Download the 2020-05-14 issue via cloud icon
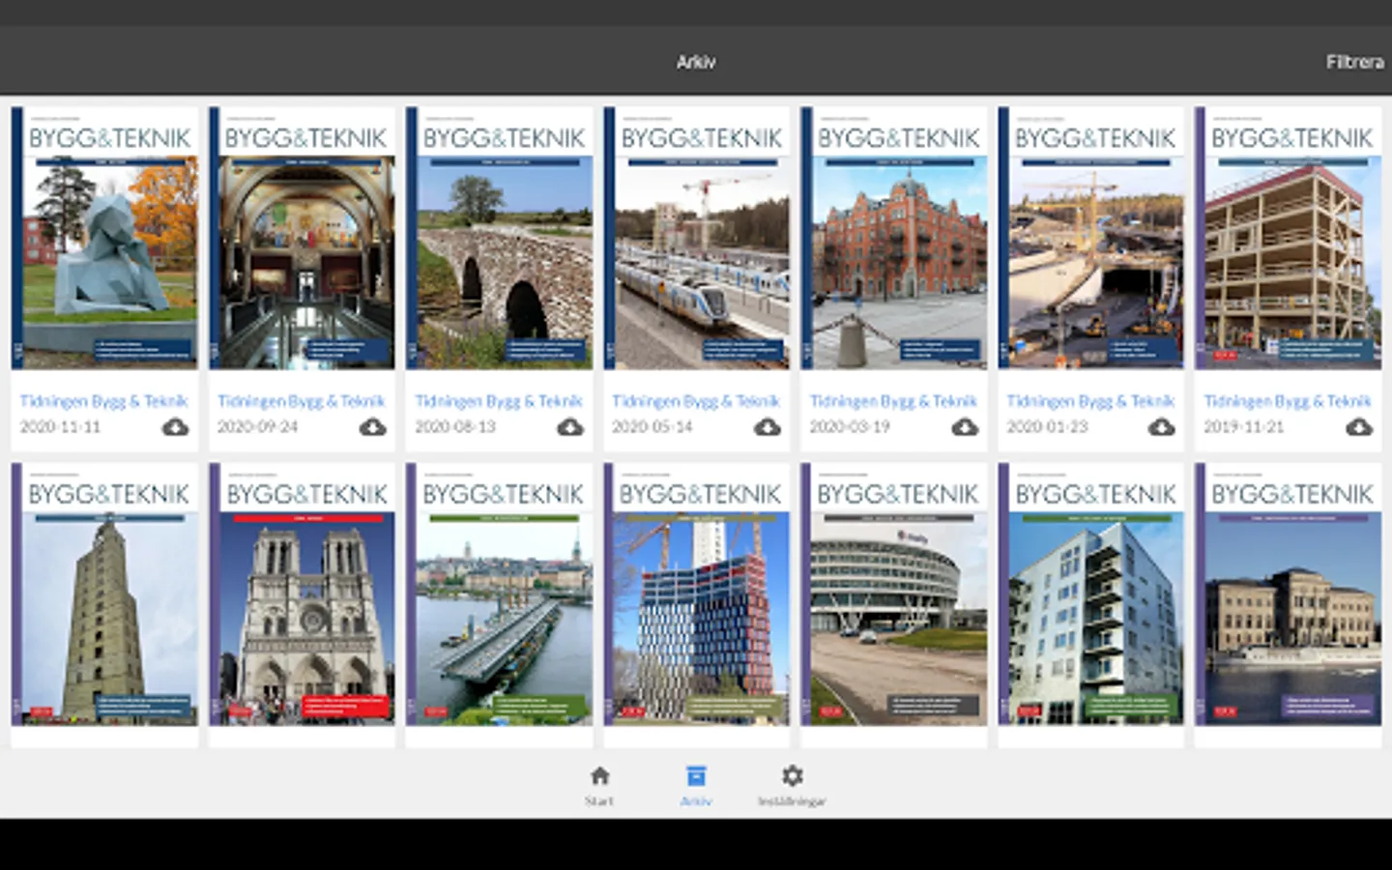This screenshot has width=1392, height=870. coord(767,427)
